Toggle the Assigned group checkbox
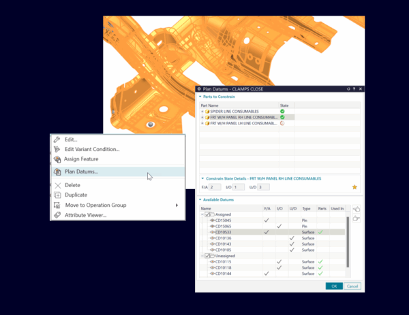This screenshot has height=315, width=409. tap(208, 214)
